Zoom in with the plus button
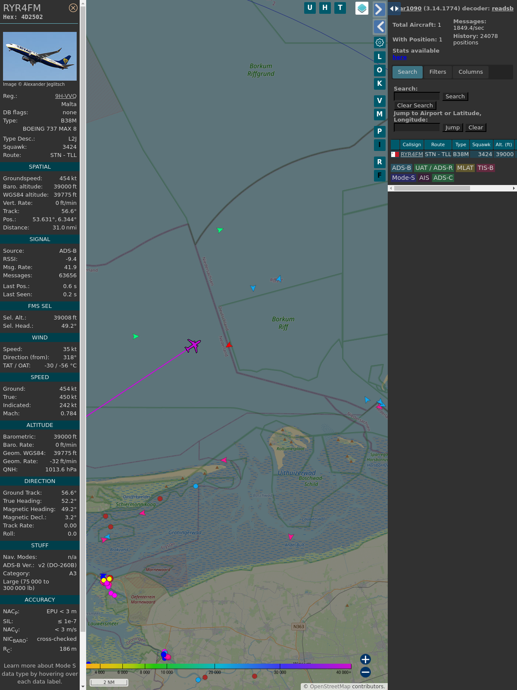 (x=365, y=659)
